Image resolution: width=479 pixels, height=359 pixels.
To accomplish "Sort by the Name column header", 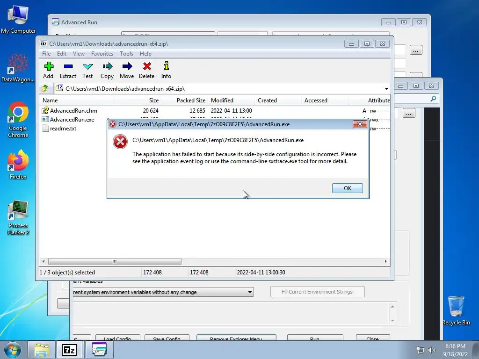I will point(76,101).
